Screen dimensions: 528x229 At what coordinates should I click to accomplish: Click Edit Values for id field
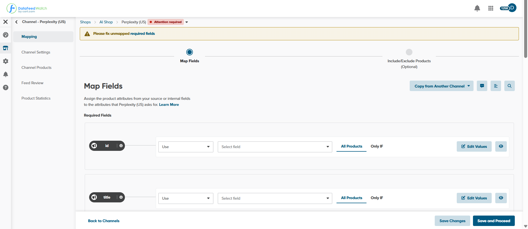[474, 146]
